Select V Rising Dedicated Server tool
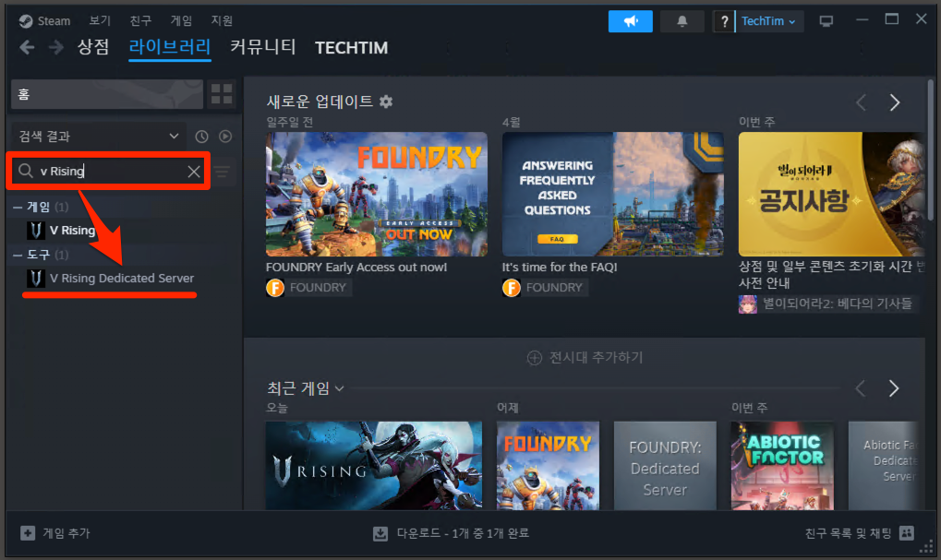 pos(111,279)
